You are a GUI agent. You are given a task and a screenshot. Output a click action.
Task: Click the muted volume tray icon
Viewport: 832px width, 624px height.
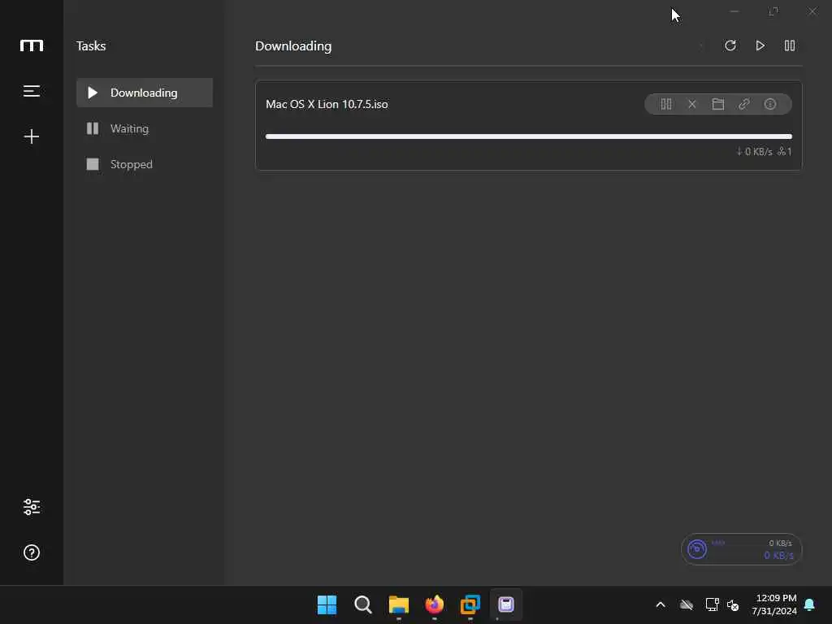pos(733,604)
